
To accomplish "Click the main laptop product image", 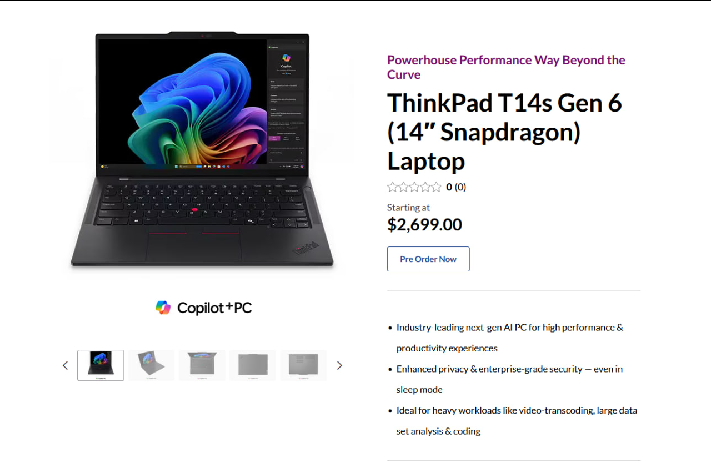I will [202, 151].
